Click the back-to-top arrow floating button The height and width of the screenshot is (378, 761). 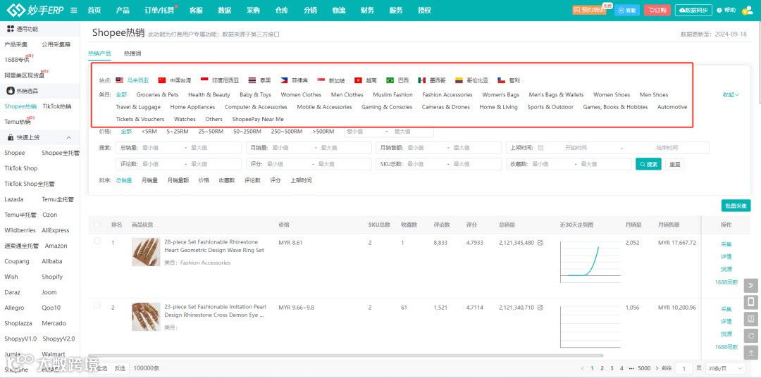click(751, 353)
